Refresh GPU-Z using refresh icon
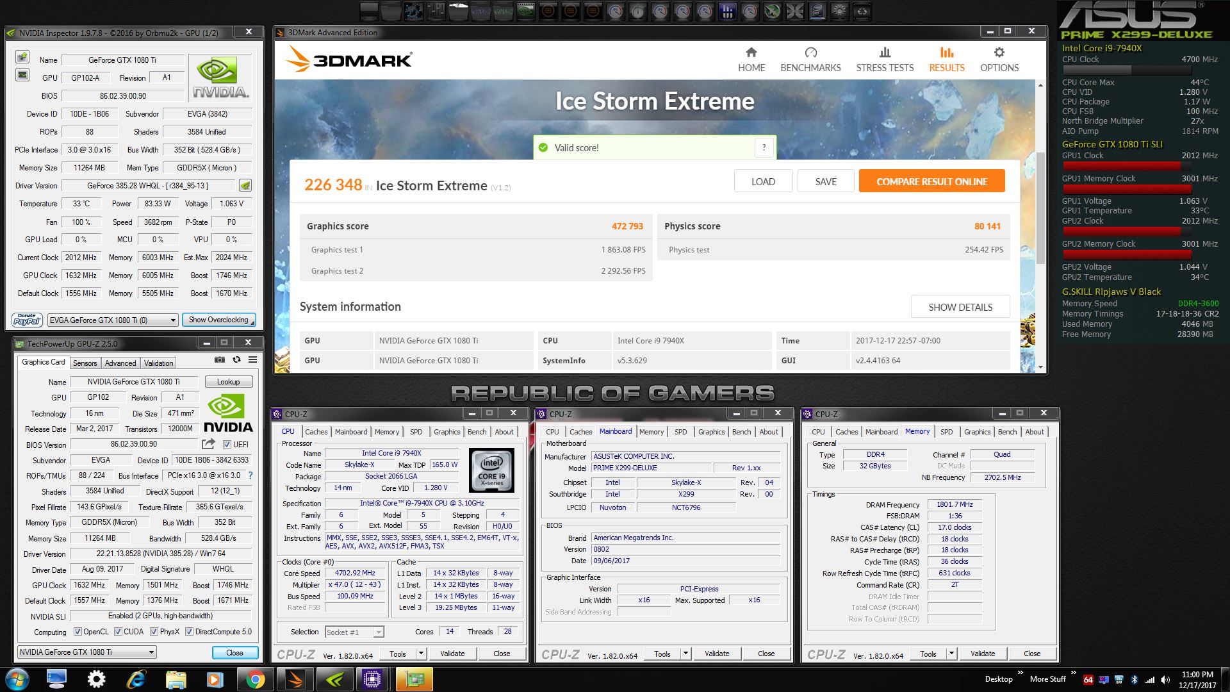The width and height of the screenshot is (1230, 692). tap(236, 360)
